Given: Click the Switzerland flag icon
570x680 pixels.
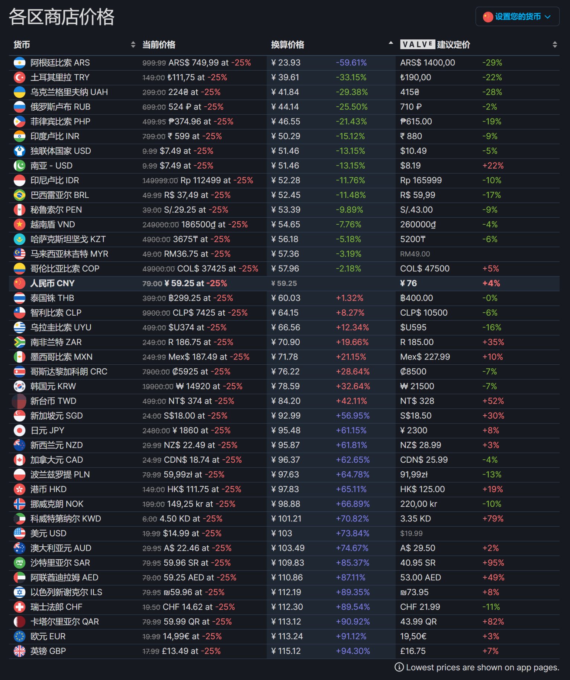Looking at the screenshot, I should point(20,607).
